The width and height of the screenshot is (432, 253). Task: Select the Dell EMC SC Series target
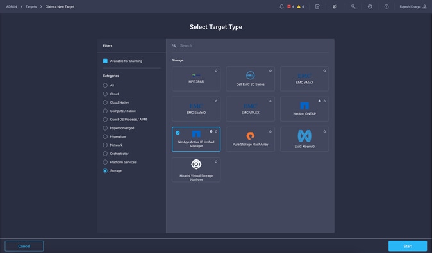(250, 79)
